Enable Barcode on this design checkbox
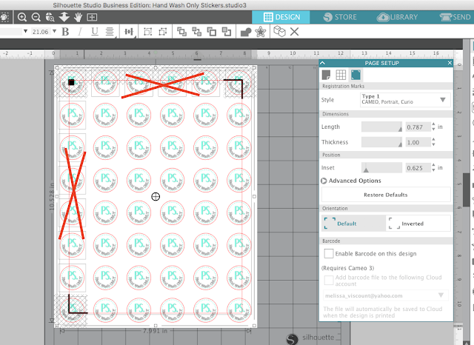 pyautogui.click(x=329, y=253)
